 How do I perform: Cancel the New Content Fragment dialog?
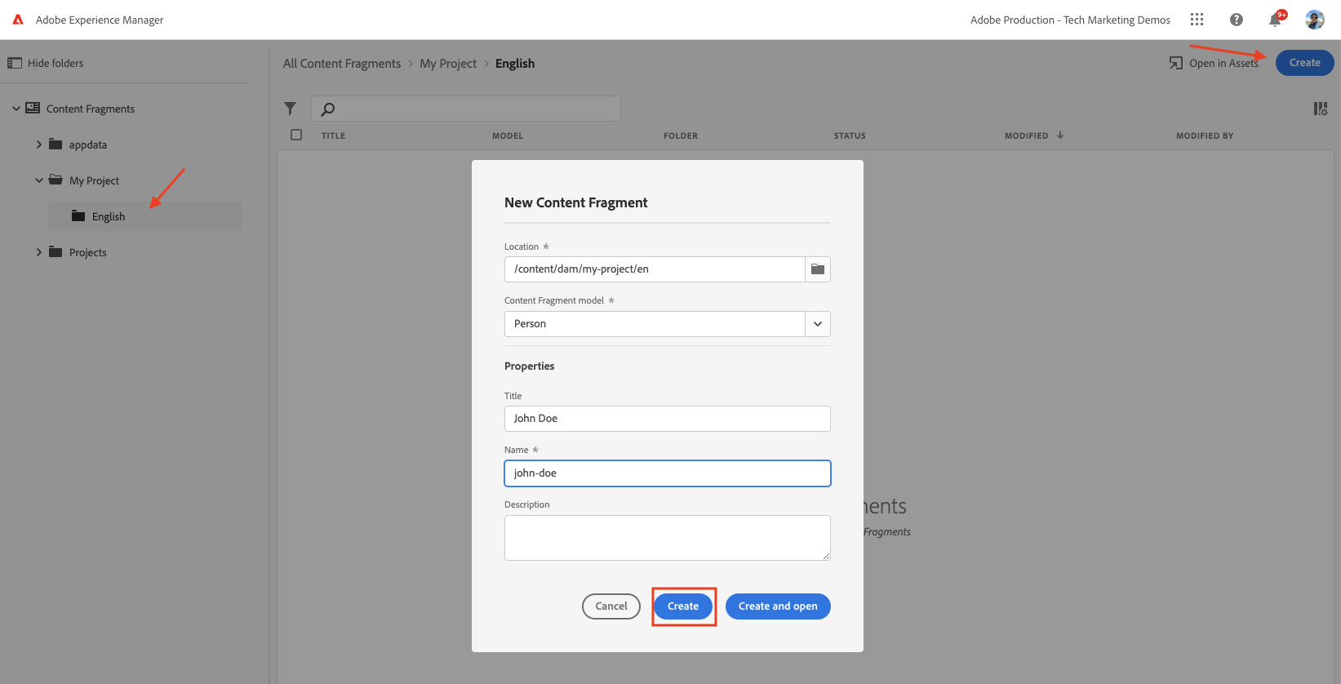611,606
